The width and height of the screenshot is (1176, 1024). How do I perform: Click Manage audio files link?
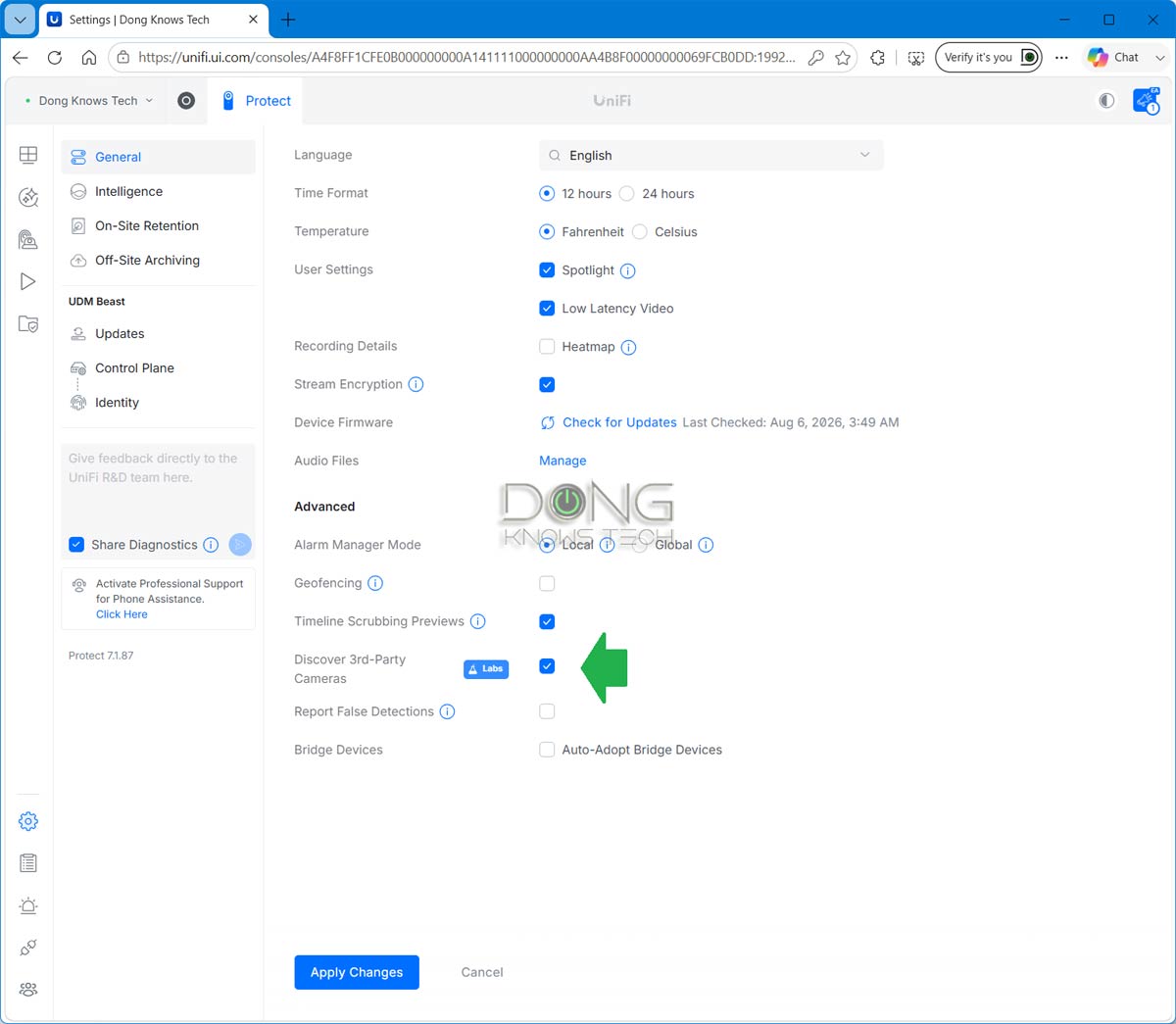[x=563, y=461]
